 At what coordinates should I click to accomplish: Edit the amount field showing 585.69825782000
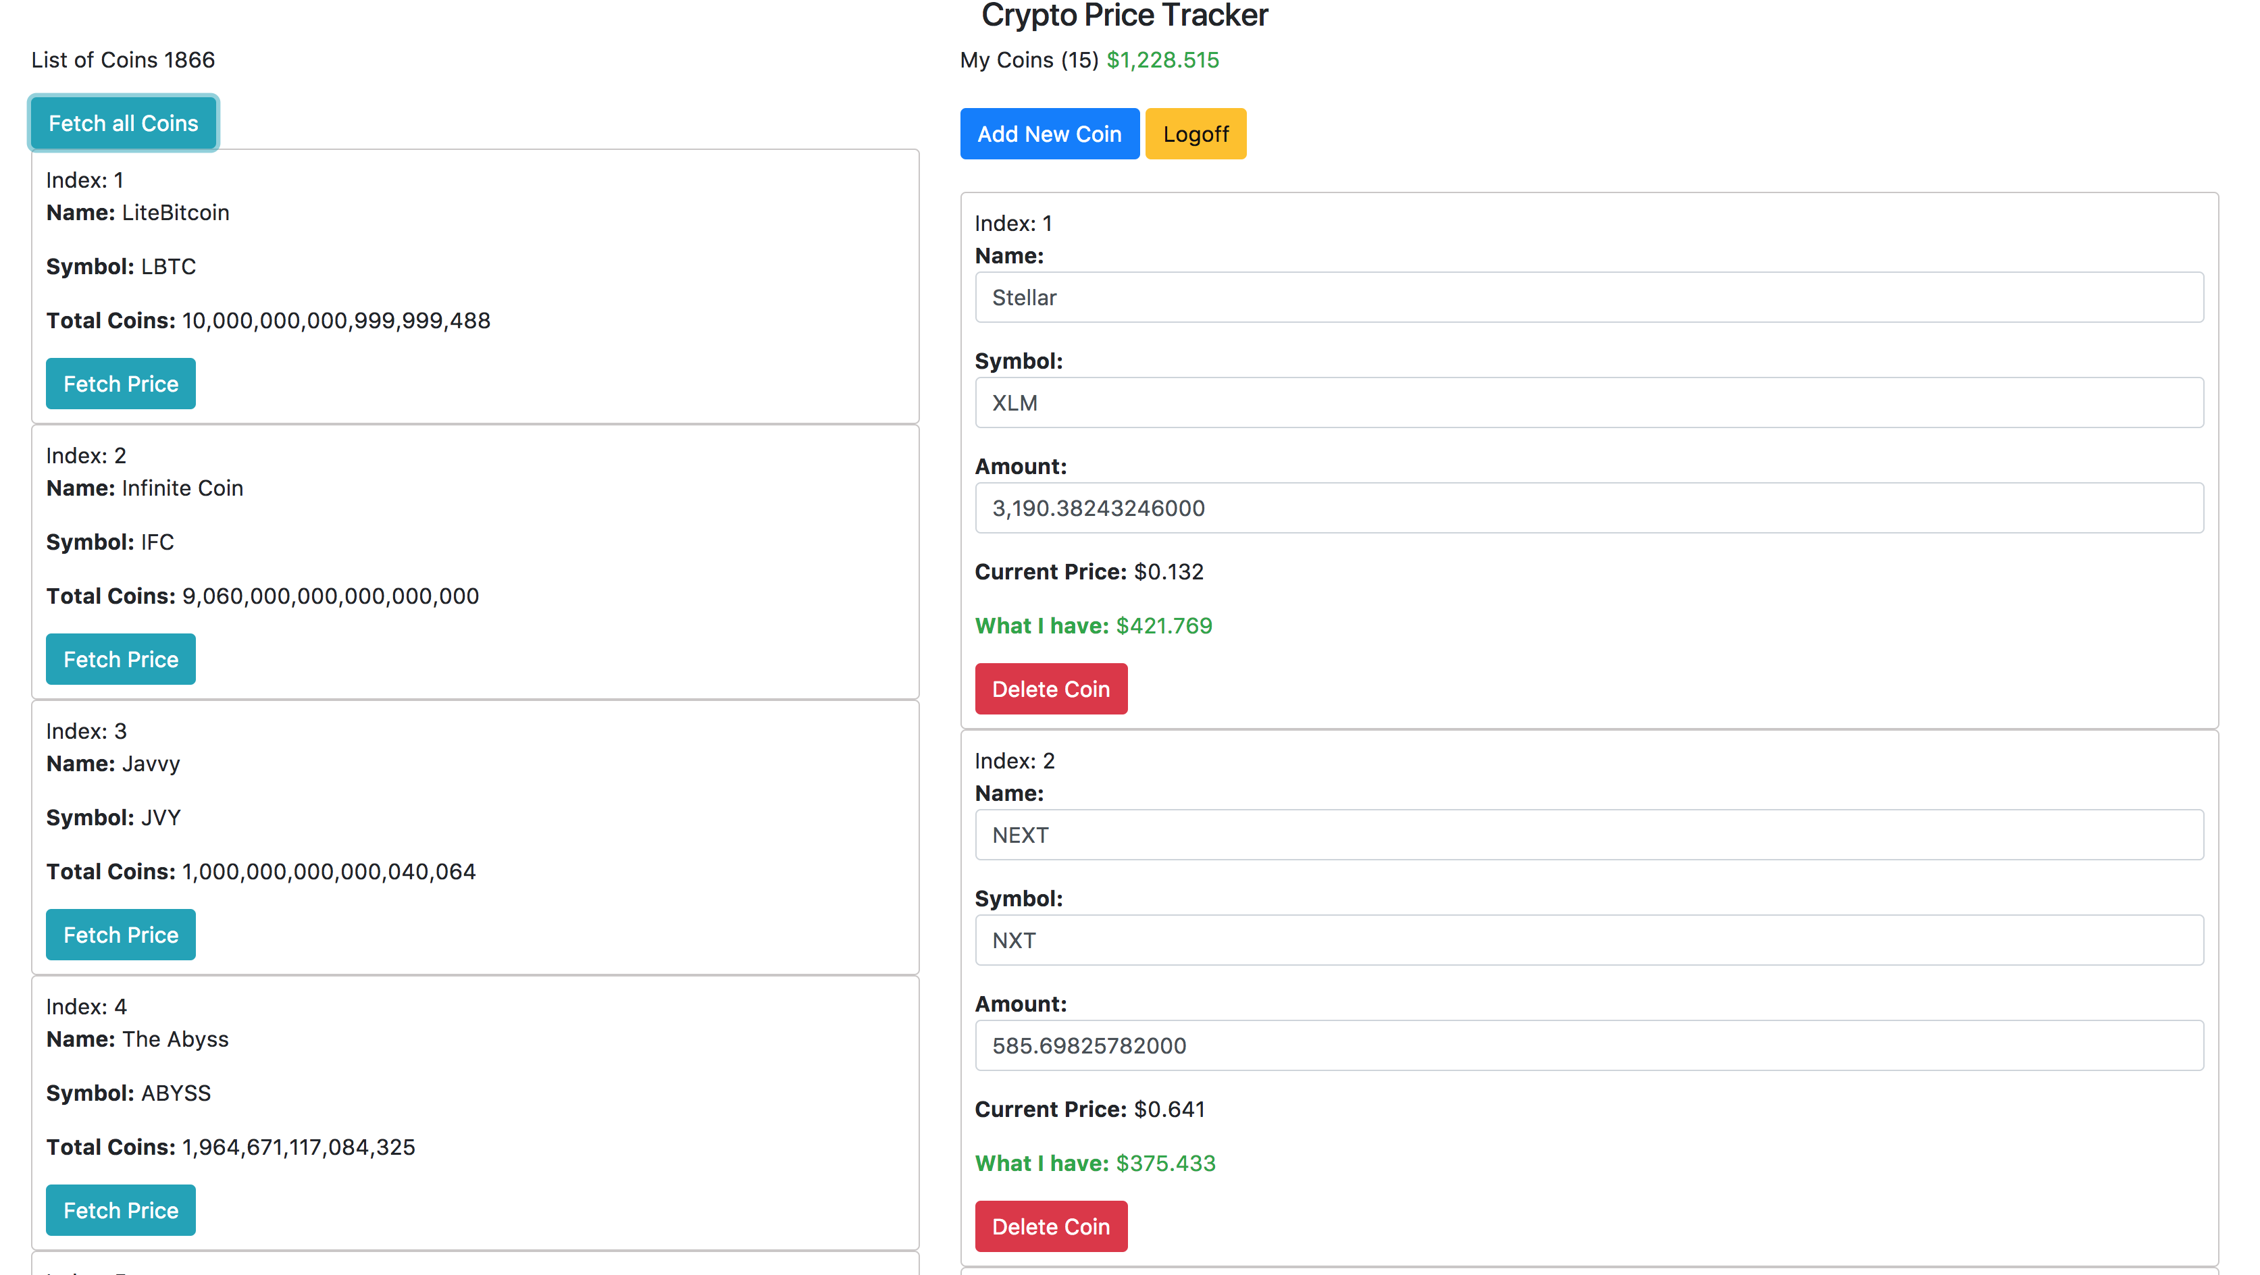point(1589,1045)
